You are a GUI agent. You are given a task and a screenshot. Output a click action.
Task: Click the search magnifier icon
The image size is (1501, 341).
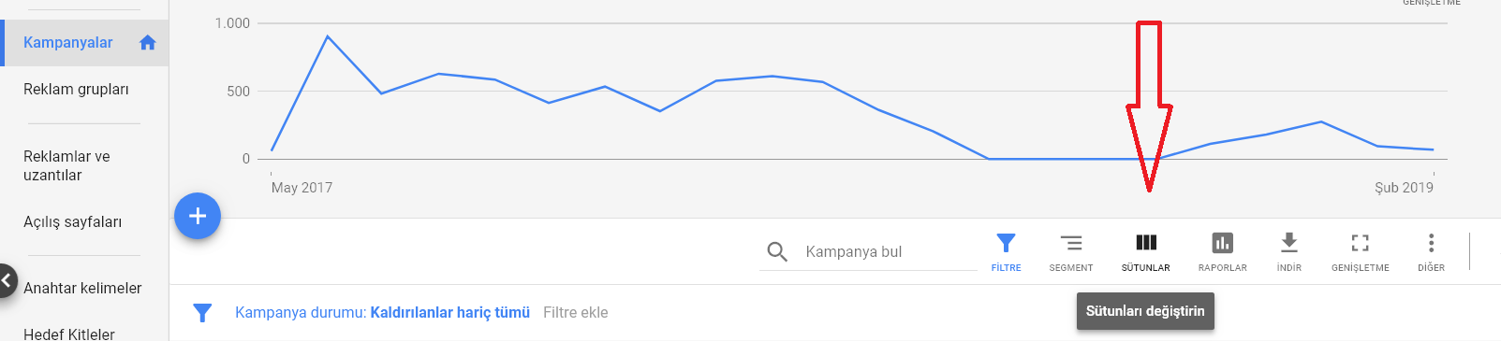click(777, 251)
